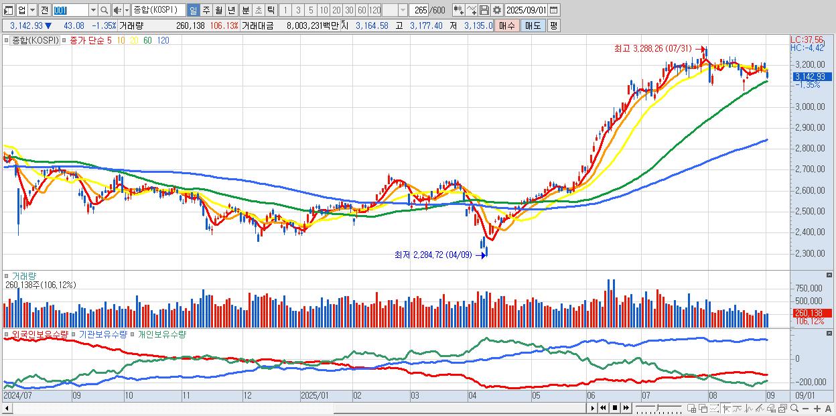Screen dimensions: 836x416
Task: Click the 종합(KOSPI) chart legend label
Action: 36,40
